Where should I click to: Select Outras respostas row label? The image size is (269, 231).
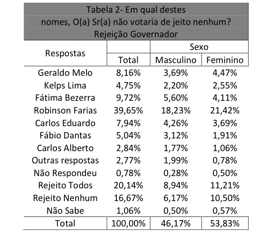[x=65, y=161]
